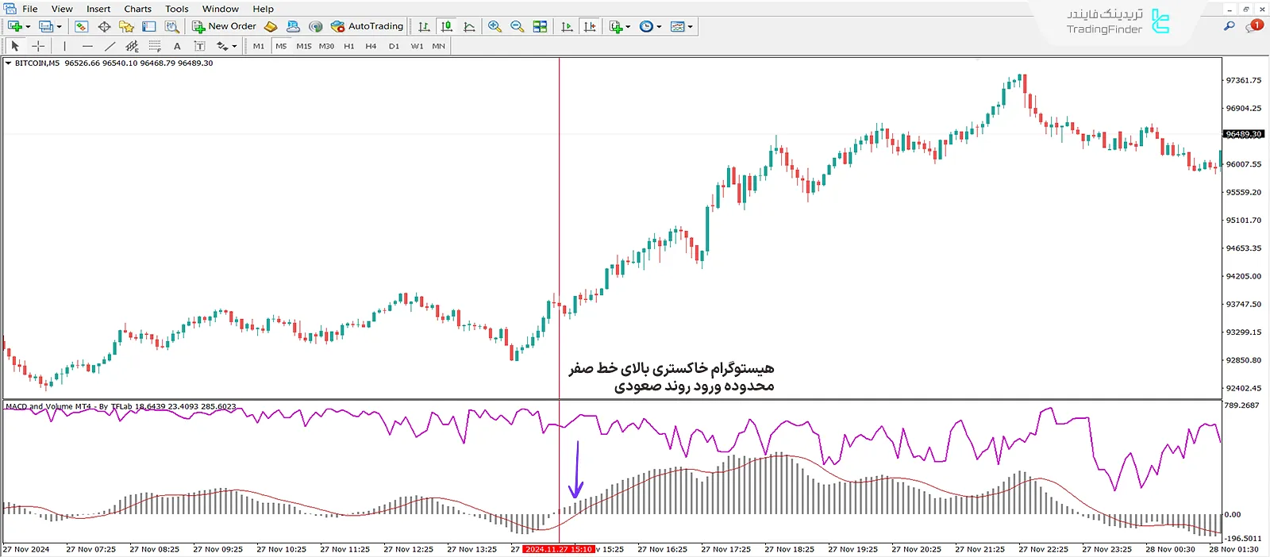Open the Market Watch window icon
This screenshot has width=1270, height=557.
click(x=81, y=26)
